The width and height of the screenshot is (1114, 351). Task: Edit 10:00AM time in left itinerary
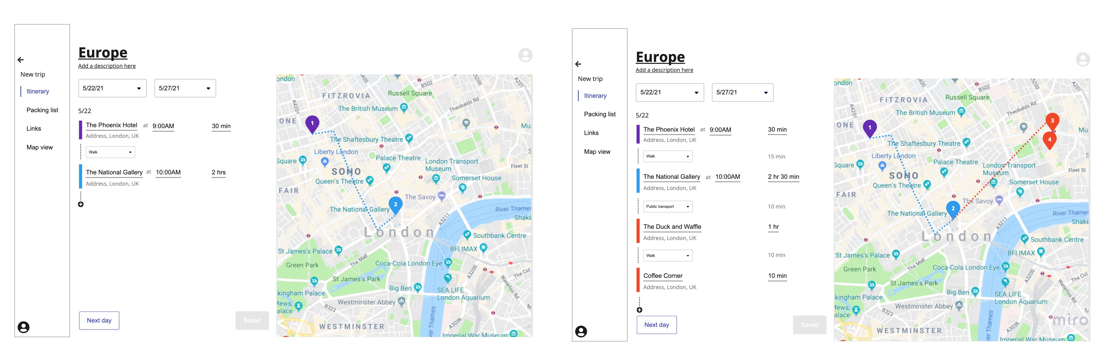pyautogui.click(x=168, y=172)
